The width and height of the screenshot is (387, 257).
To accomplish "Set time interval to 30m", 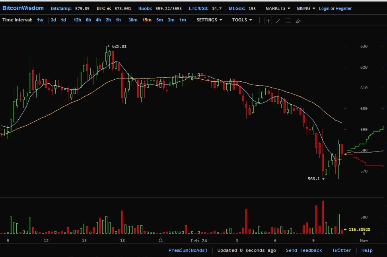I will tap(133, 20).
